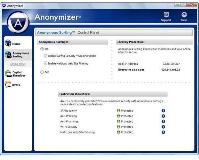Toggle Enable Malicious Web Site Filtering checkbox
The image size is (199, 160).
tap(45, 63)
